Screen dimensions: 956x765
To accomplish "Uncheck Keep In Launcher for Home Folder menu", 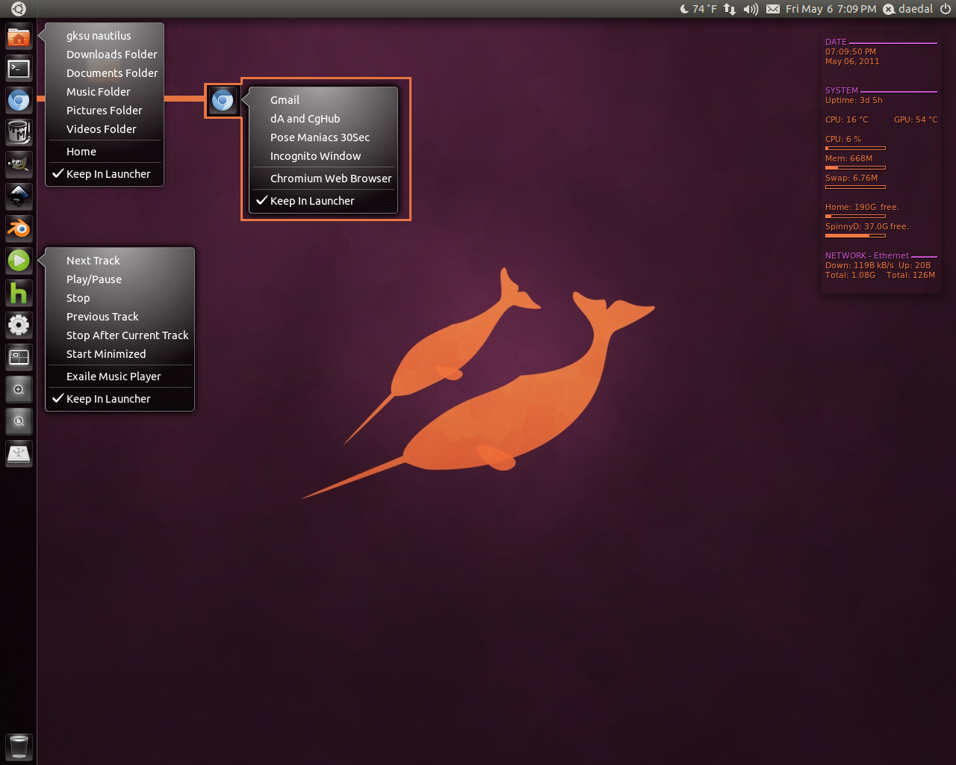I will (x=105, y=174).
